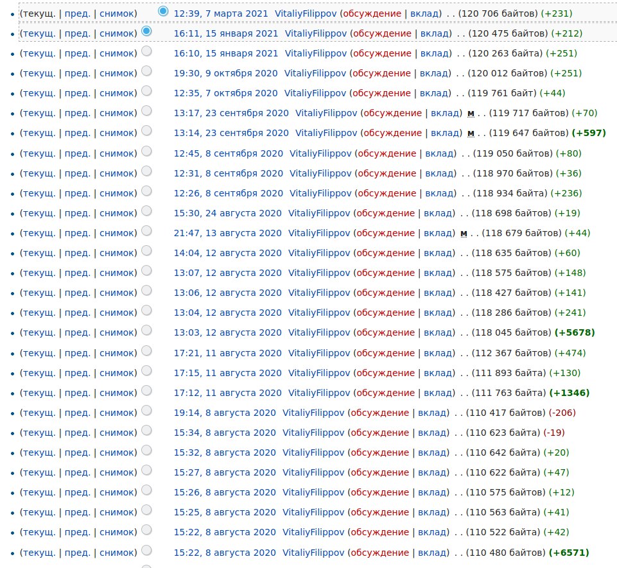The height and width of the screenshot is (568, 617).
Task: Open VitaliyFilippov user page in 21:47, 13 августа row
Action: click(x=319, y=233)
